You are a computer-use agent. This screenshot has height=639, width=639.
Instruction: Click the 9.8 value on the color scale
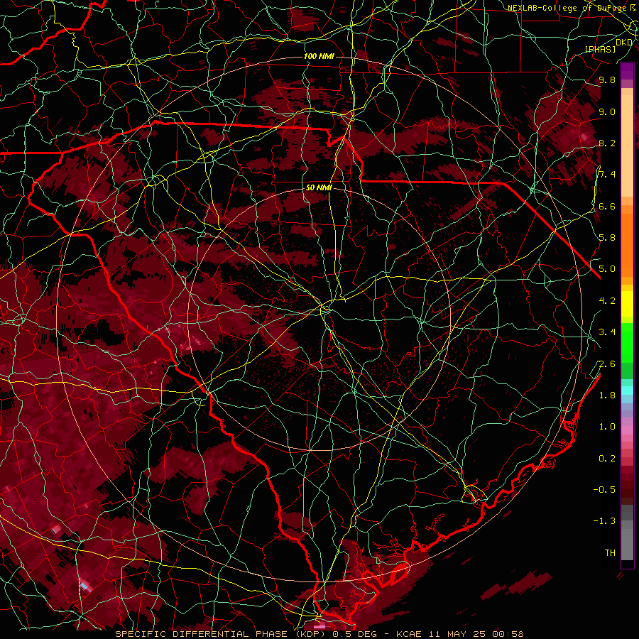click(607, 80)
